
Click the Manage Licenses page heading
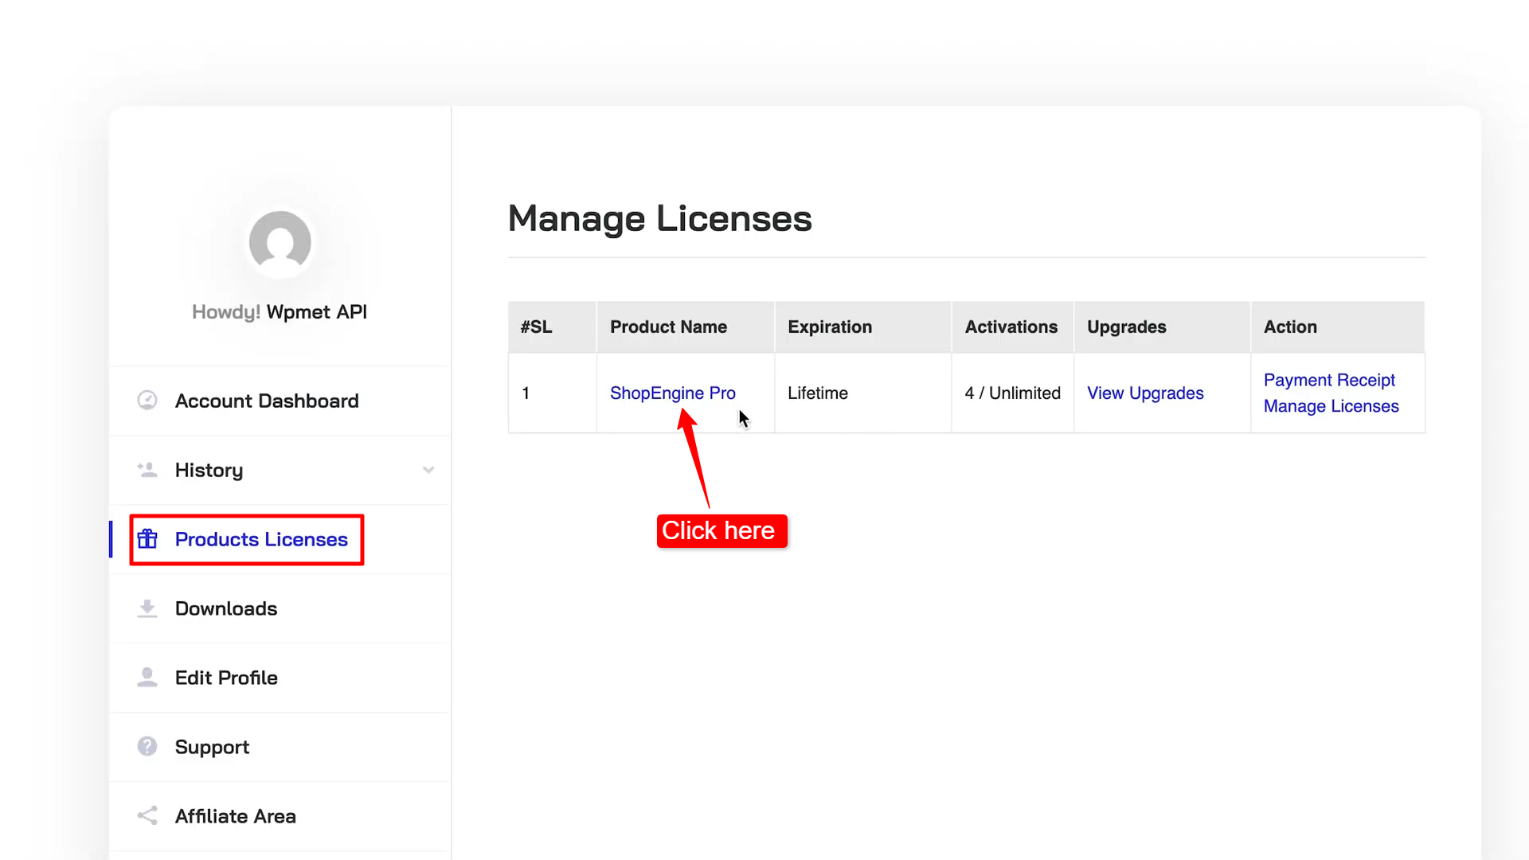[x=660, y=218]
